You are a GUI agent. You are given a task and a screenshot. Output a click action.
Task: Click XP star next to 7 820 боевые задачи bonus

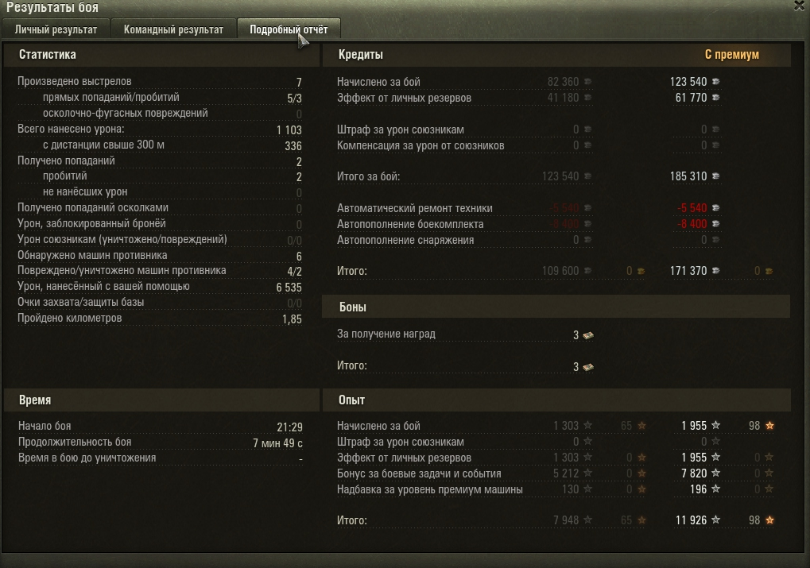(x=716, y=473)
